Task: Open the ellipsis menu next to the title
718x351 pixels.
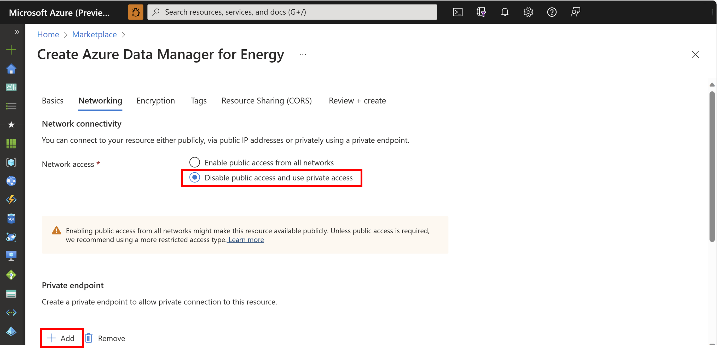Action: 303,54
